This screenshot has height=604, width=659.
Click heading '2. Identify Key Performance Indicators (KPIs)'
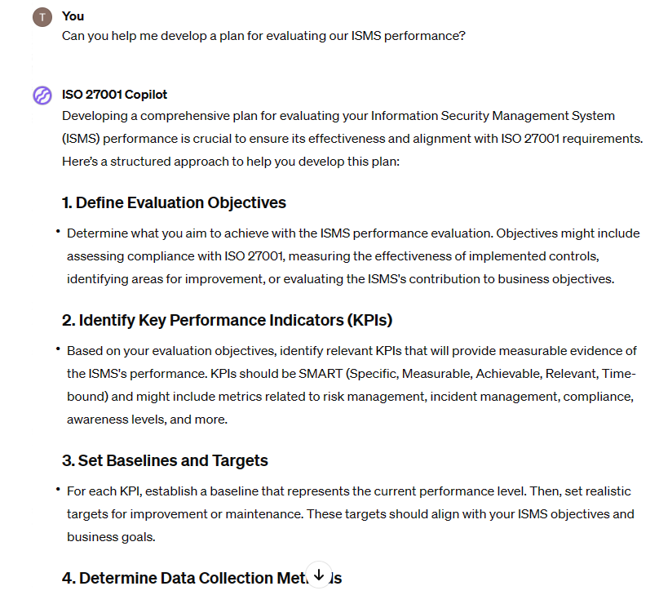click(227, 320)
